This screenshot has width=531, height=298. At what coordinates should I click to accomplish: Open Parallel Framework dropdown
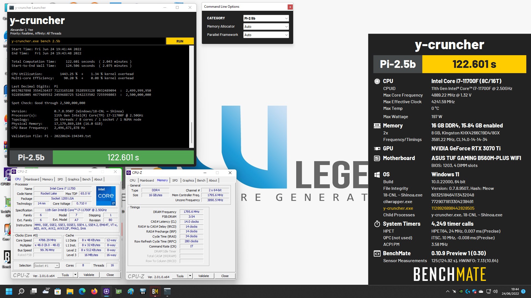coord(266,35)
